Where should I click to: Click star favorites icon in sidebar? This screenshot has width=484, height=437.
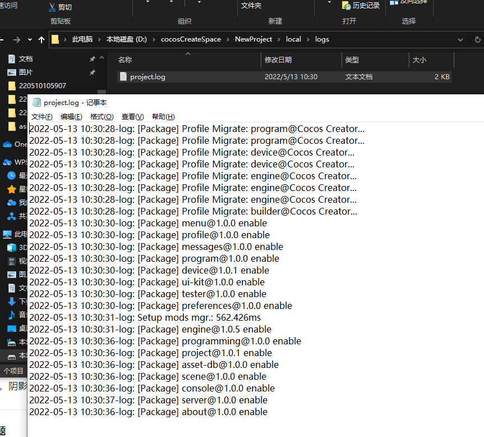click(11, 189)
